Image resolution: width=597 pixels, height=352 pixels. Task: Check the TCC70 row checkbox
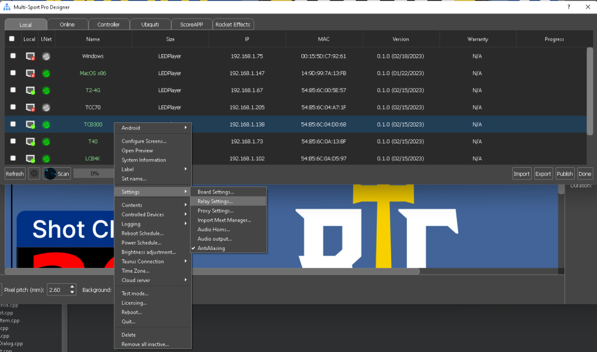(13, 107)
